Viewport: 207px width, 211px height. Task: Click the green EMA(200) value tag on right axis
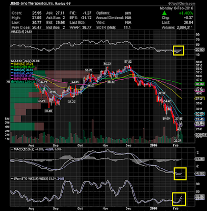coord(200,84)
